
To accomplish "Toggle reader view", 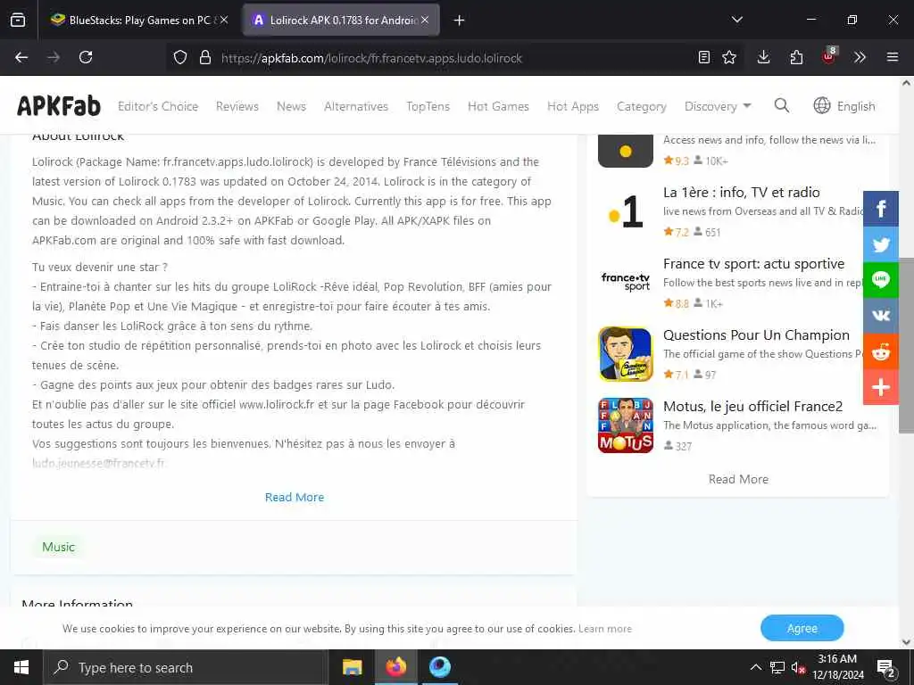I will 704,57.
